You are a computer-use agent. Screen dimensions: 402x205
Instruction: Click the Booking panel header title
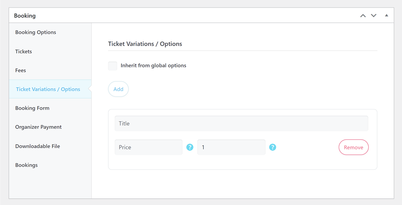tap(25, 16)
